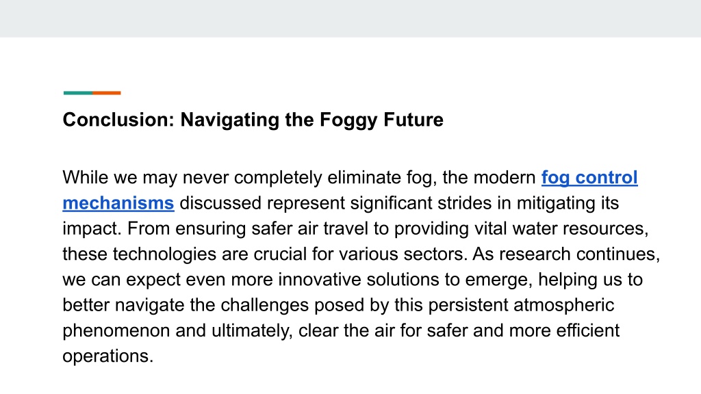This screenshot has height=394, width=701.
Task: Select the orange segment of the accent bar
Action: tap(107, 93)
